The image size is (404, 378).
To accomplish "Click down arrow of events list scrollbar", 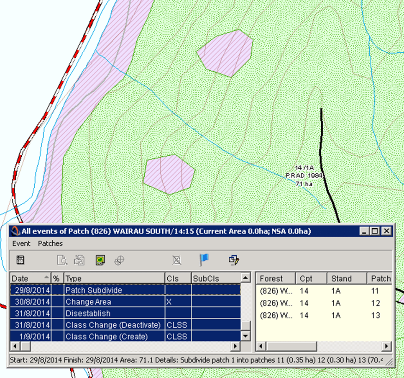I will coord(245,336).
